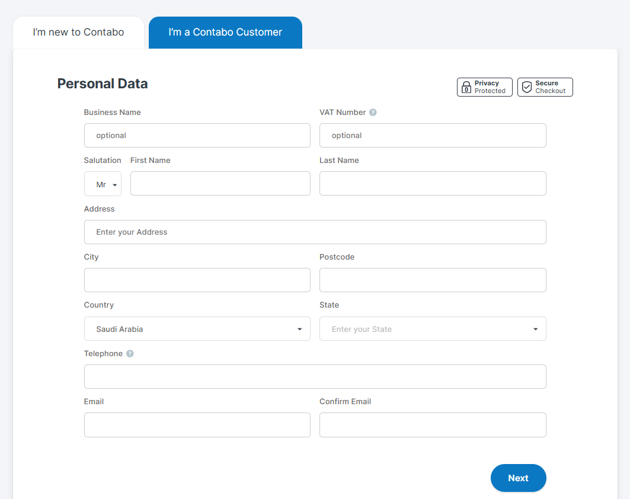The height and width of the screenshot is (499, 630).
Task: Open the Country dropdown showing Saudi Arabia
Action: click(x=197, y=329)
